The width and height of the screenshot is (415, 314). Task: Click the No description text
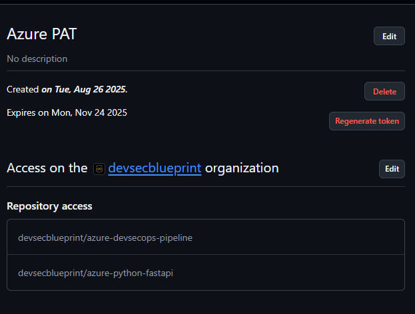tap(37, 59)
